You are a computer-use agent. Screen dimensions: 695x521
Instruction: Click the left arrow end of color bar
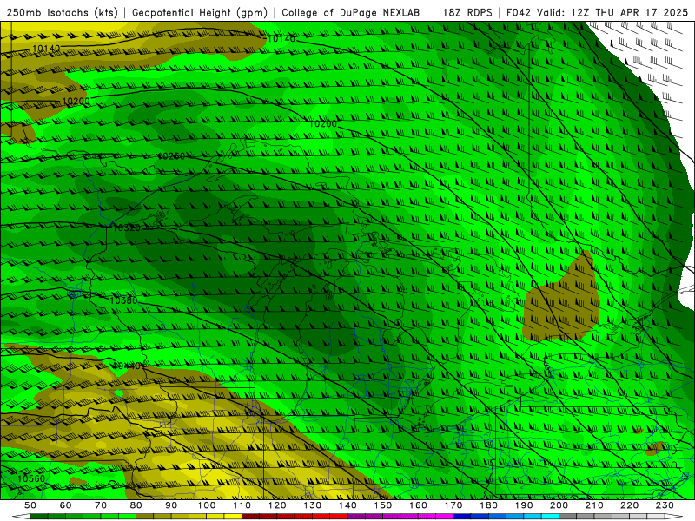[x=21, y=517]
